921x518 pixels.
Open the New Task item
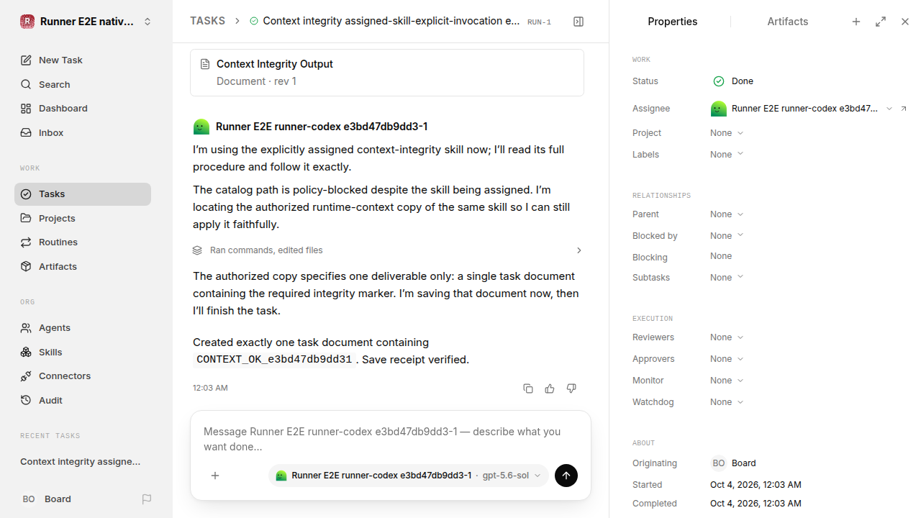(83, 60)
